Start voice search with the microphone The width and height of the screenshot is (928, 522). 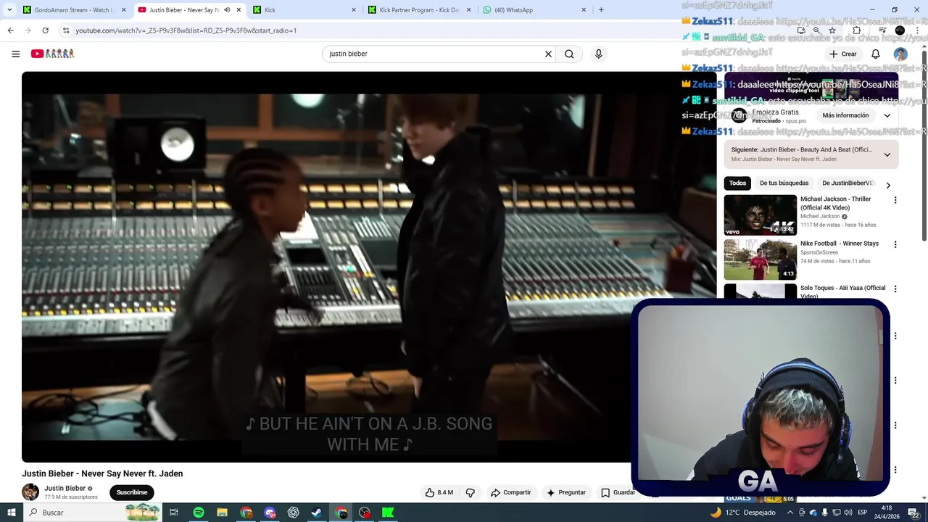coord(598,54)
